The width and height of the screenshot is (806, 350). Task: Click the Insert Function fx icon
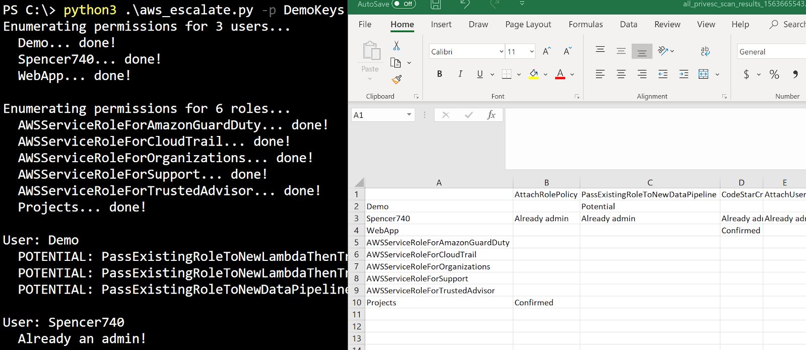(x=491, y=115)
